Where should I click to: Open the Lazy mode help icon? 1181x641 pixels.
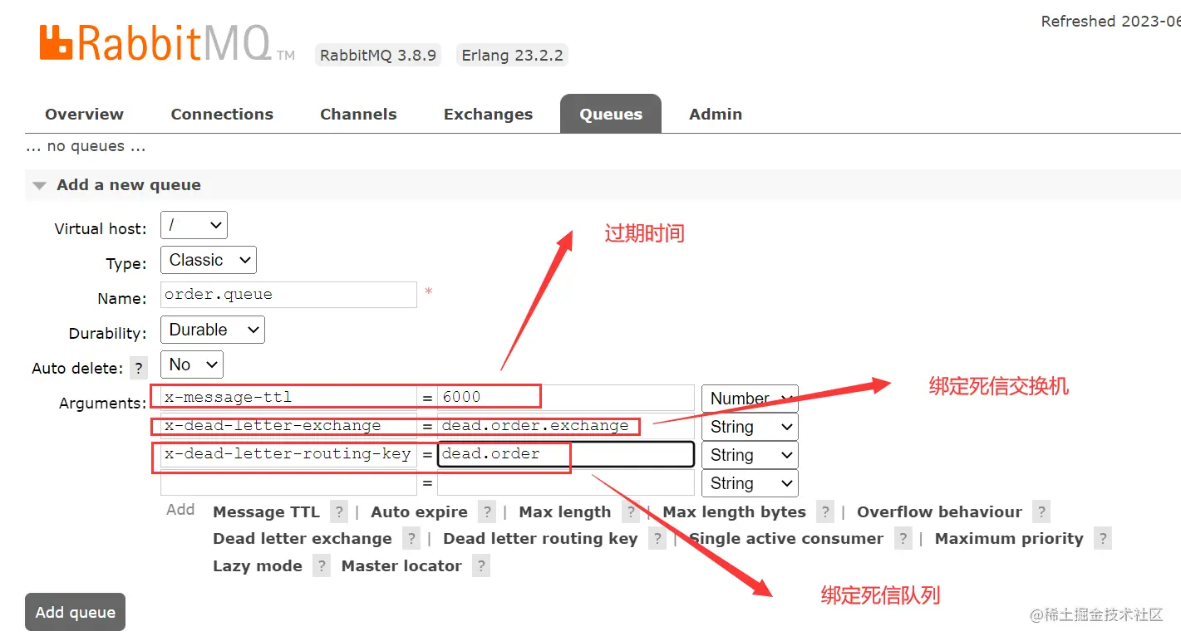point(322,565)
